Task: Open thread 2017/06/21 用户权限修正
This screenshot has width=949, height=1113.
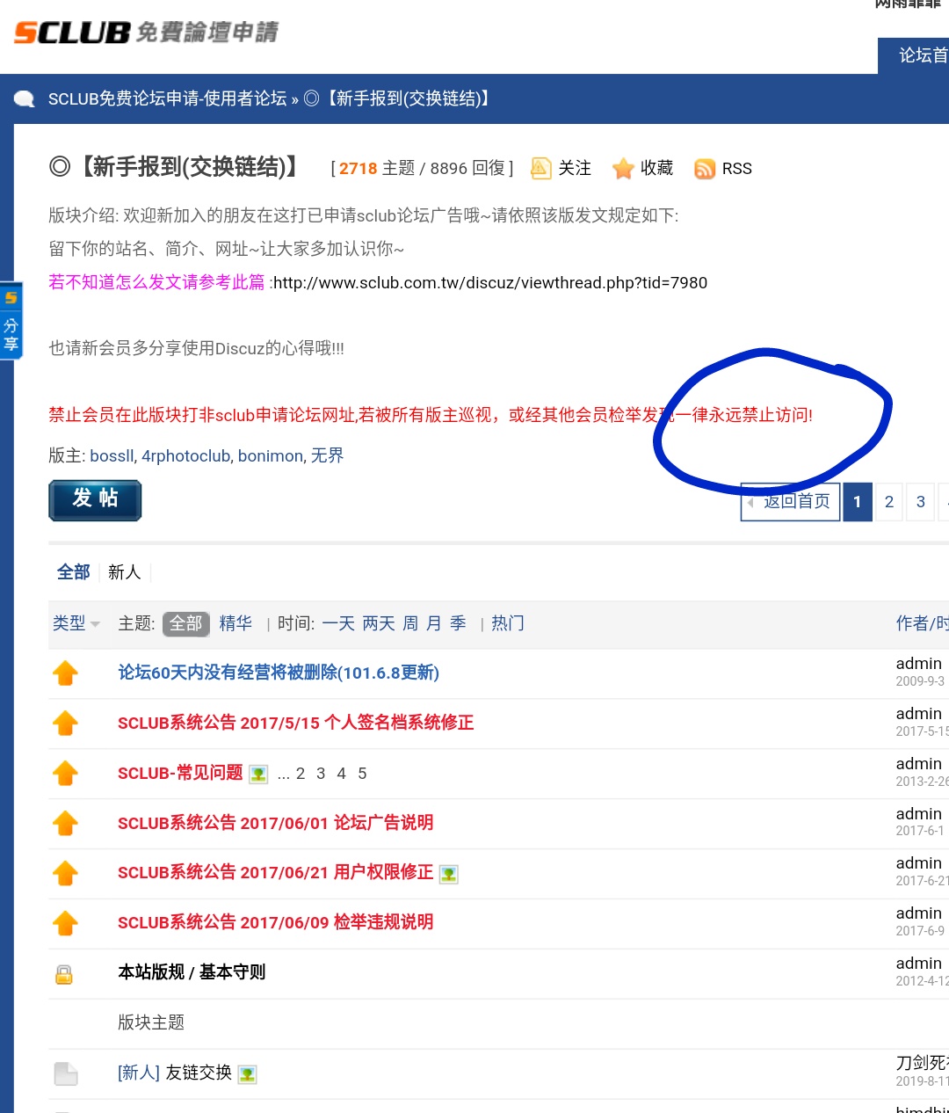Action: (x=275, y=872)
